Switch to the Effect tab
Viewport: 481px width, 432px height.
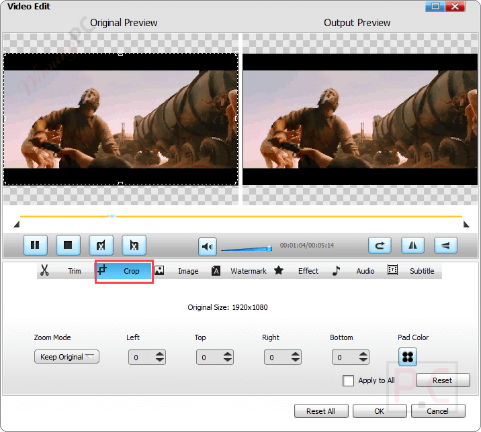point(297,271)
